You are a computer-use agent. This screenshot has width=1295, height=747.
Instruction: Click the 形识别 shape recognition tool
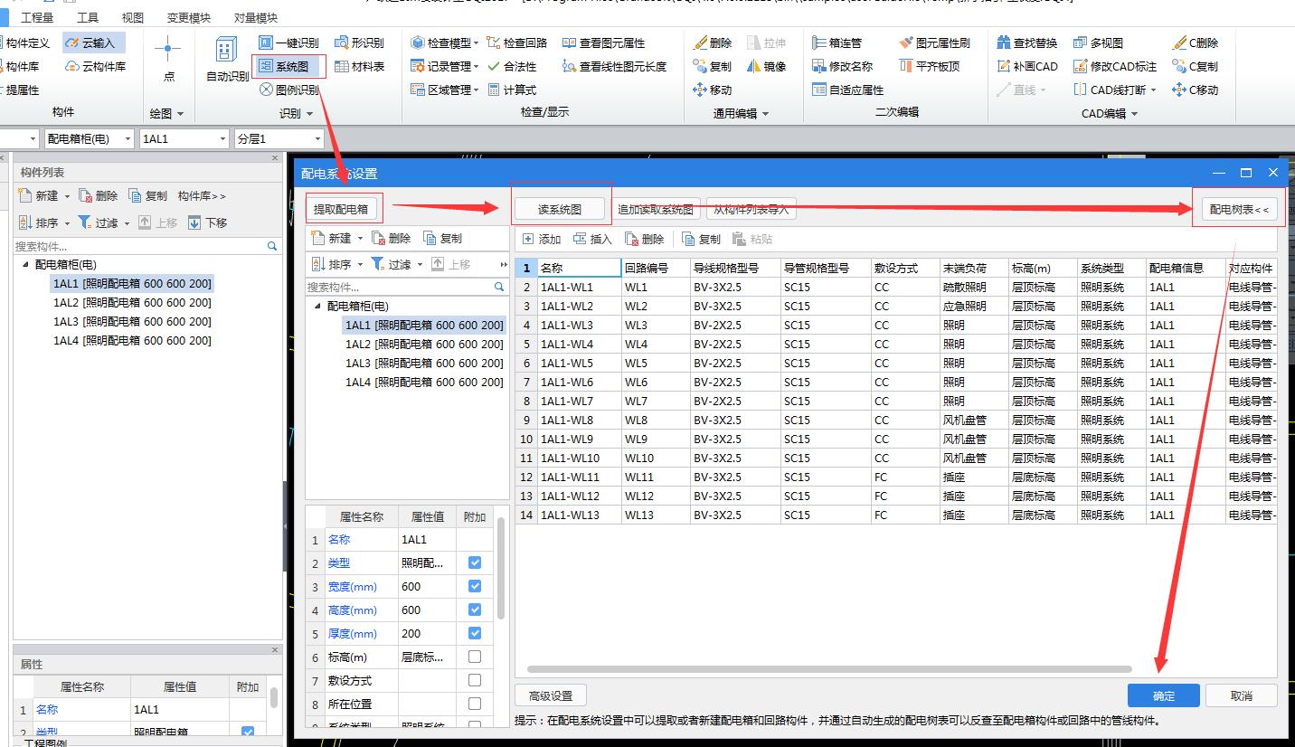359,43
